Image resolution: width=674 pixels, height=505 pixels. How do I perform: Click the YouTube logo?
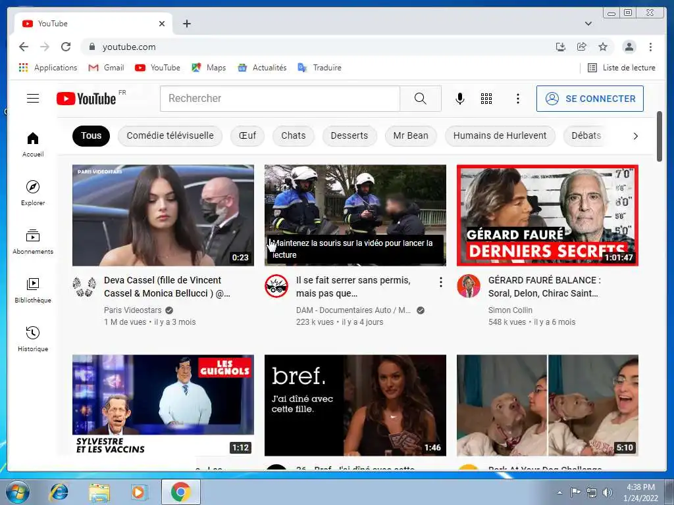pyautogui.click(x=86, y=99)
